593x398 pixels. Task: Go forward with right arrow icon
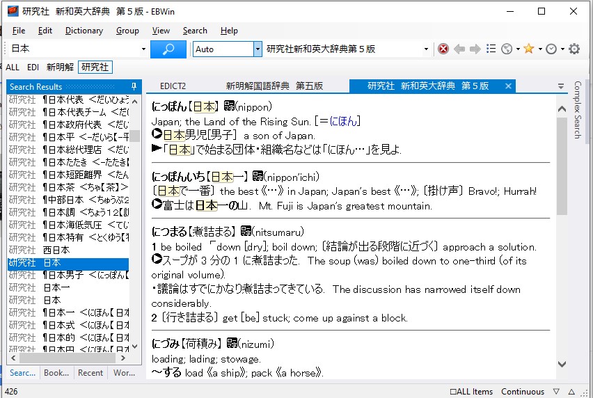coord(475,49)
